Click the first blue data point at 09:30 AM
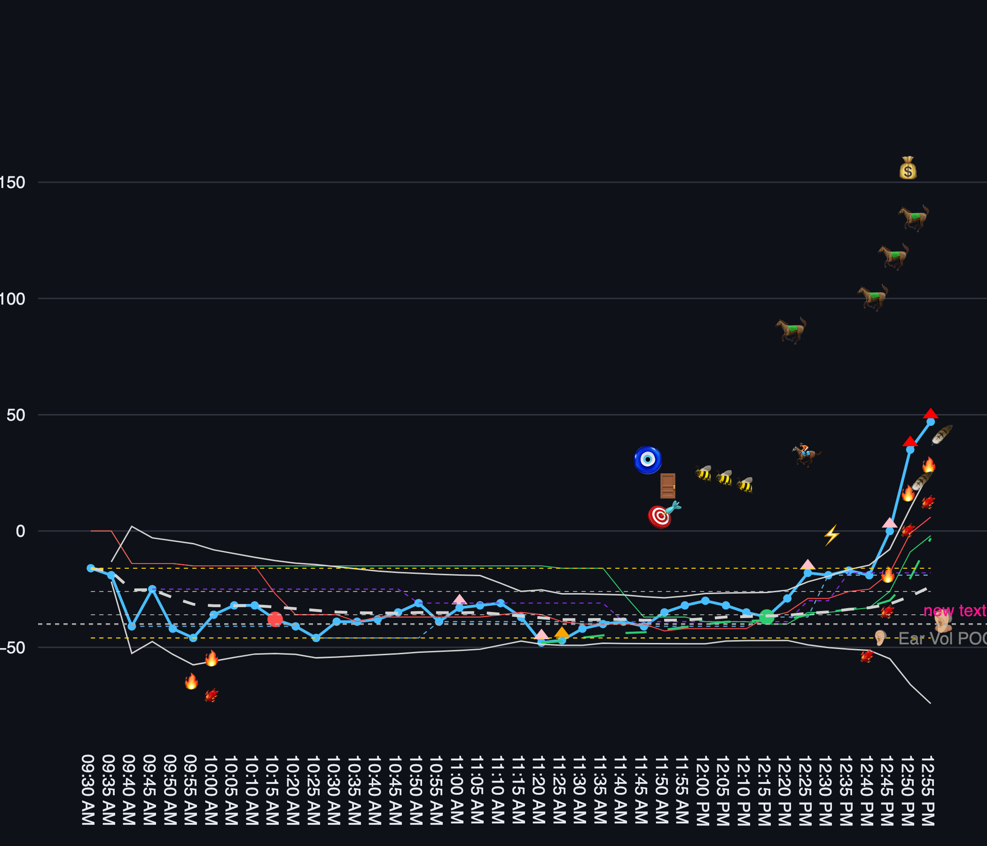The height and width of the screenshot is (846, 987). point(91,568)
